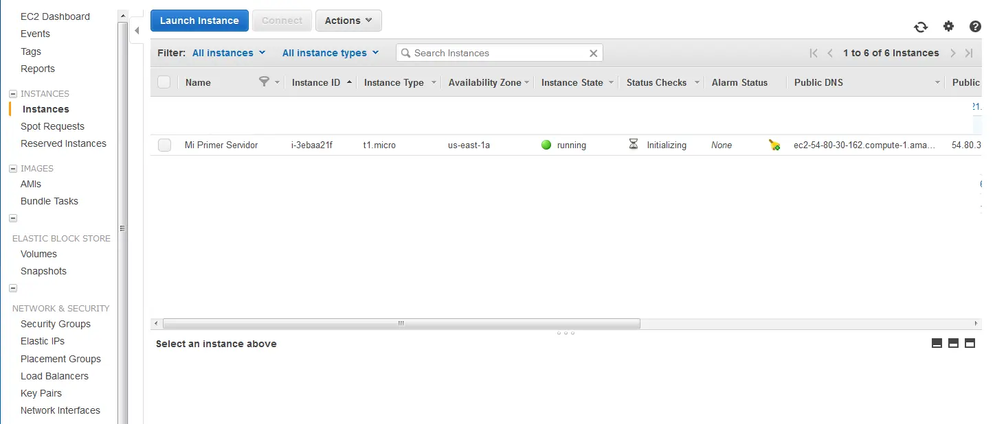Image resolution: width=995 pixels, height=424 pixels.
Task: Go to next page of instances
Action: pos(953,53)
